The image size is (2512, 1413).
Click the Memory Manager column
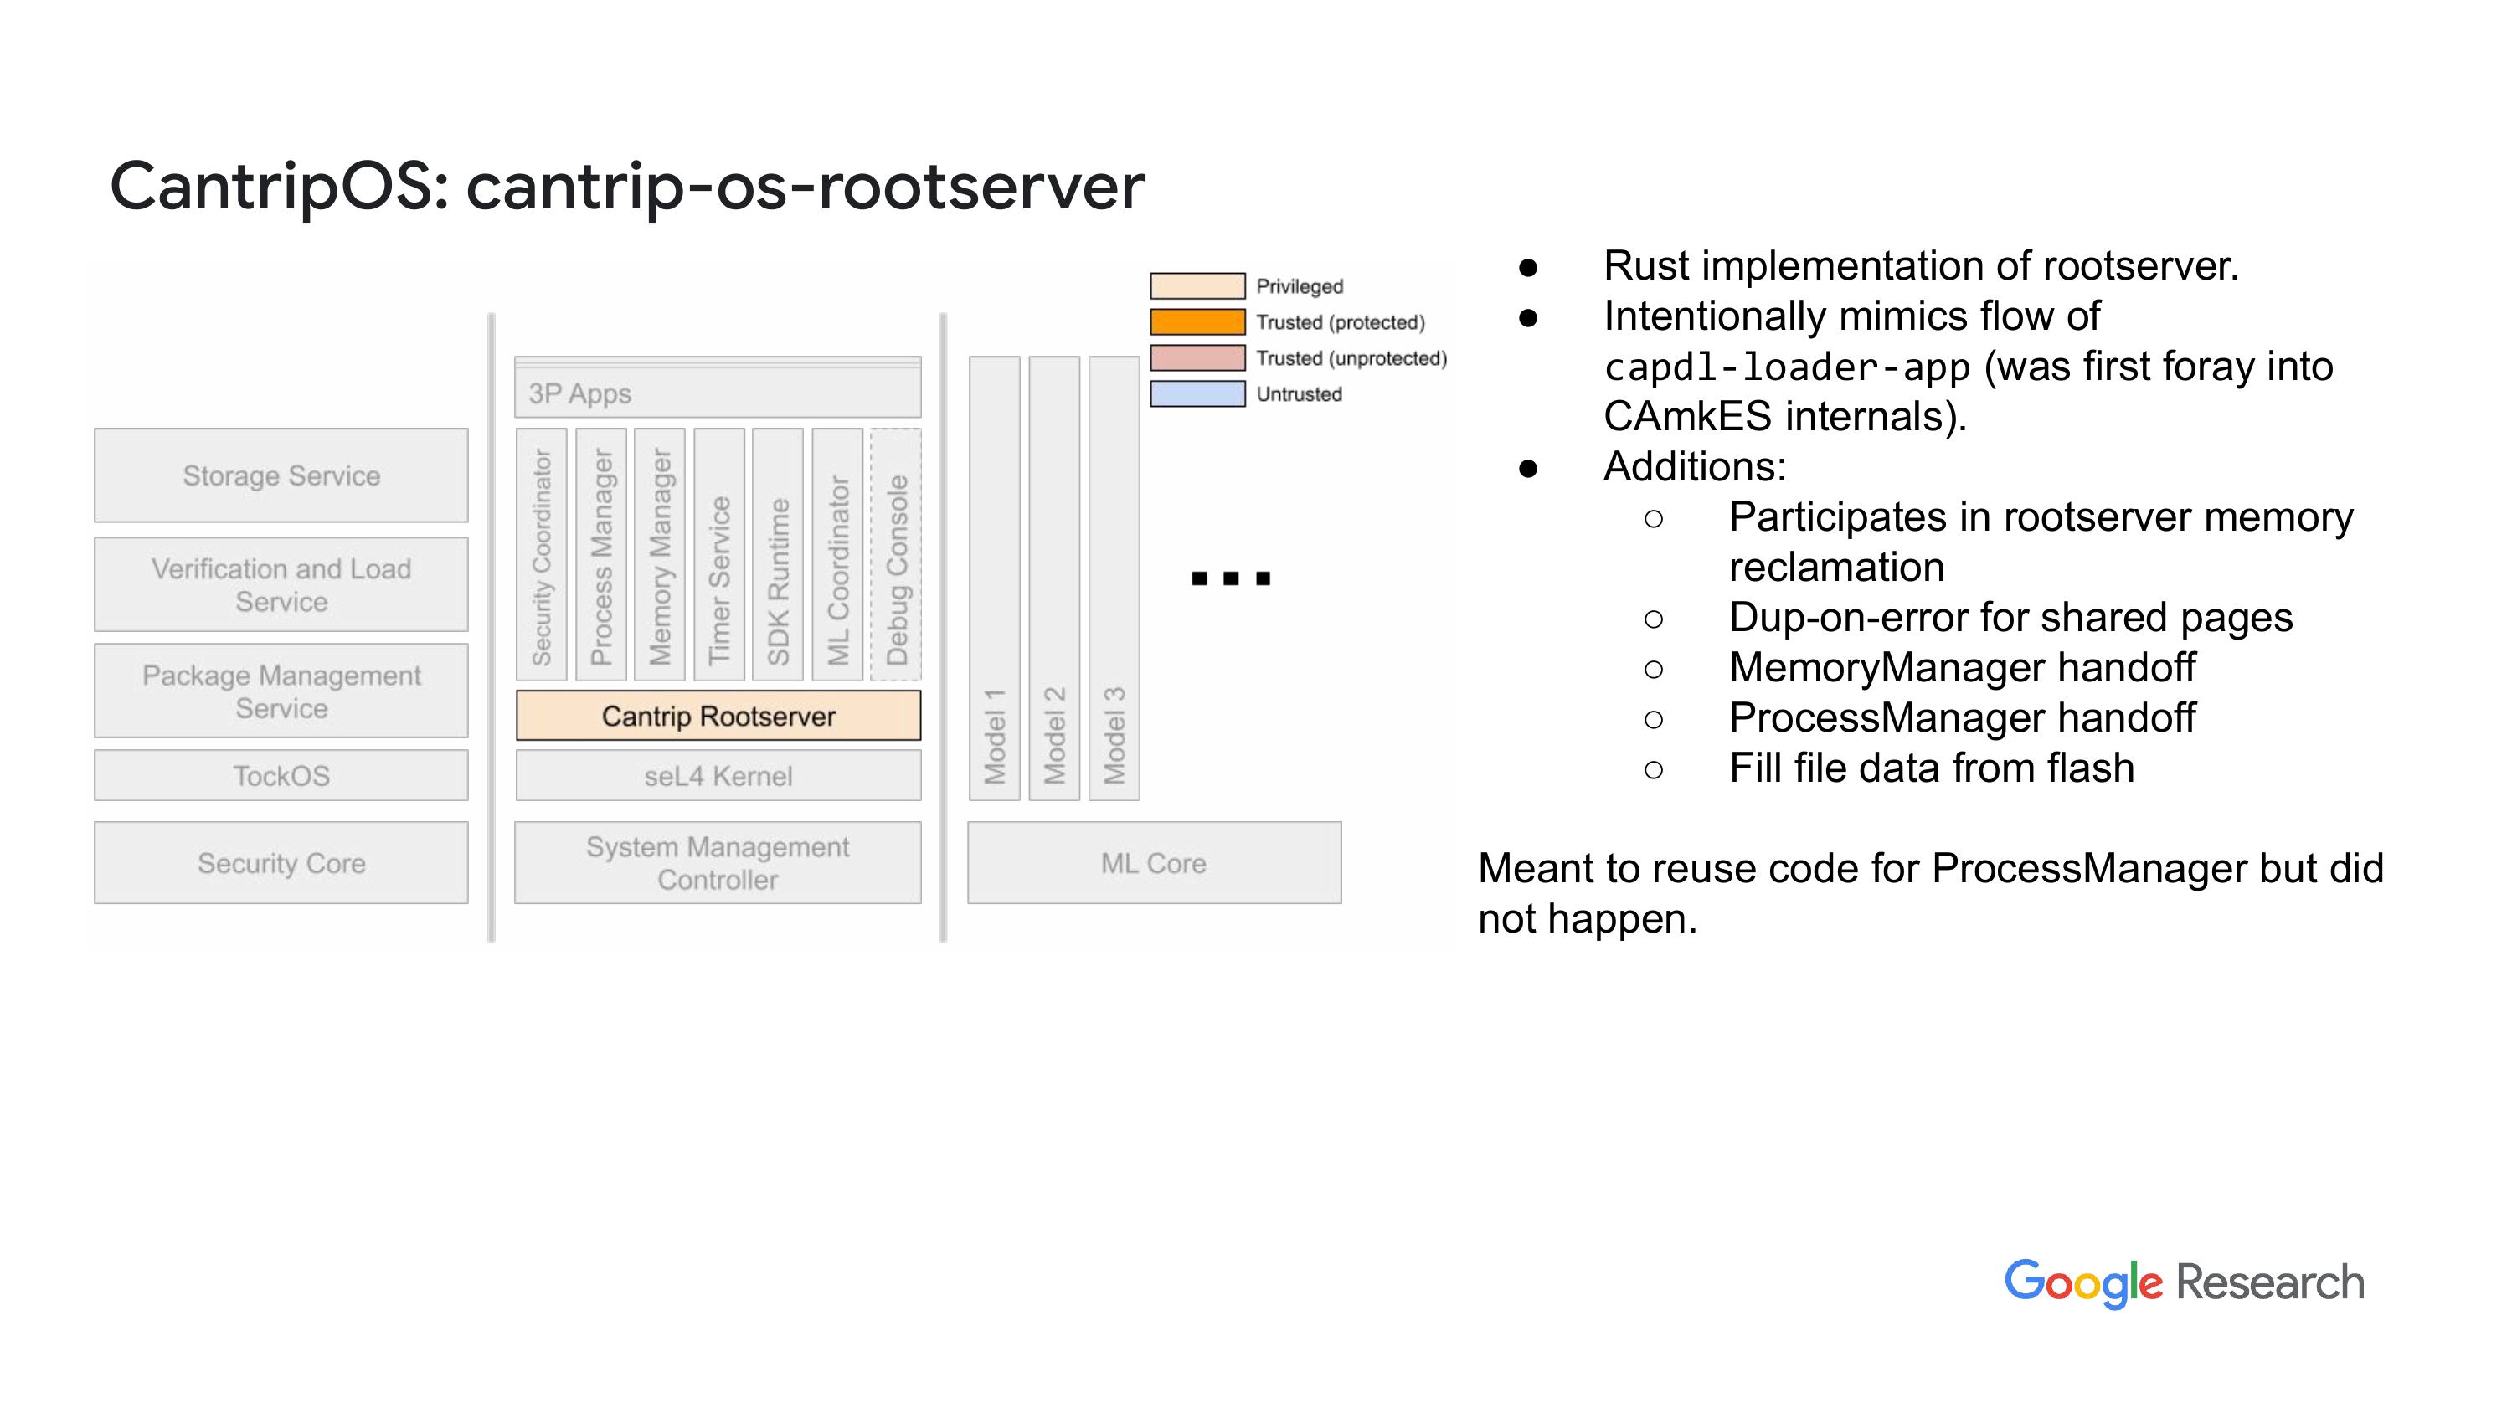pyautogui.click(x=659, y=555)
